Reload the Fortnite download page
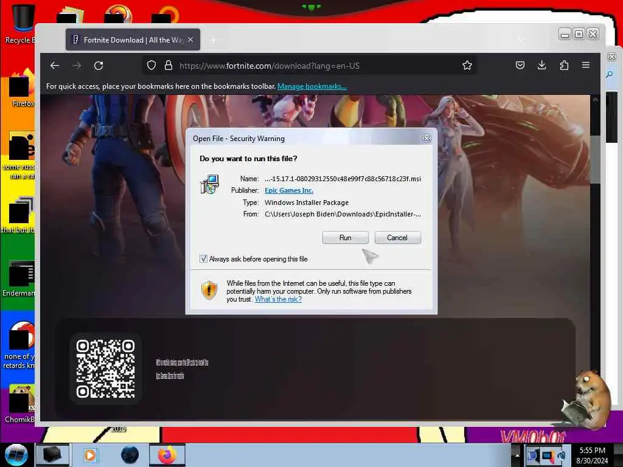Viewport: 623px width, 467px height. click(99, 66)
